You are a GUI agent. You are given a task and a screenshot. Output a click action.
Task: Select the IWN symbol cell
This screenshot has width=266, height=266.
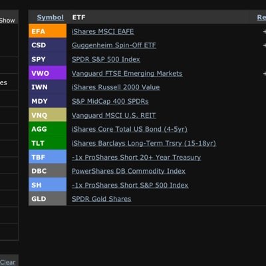tap(47, 87)
